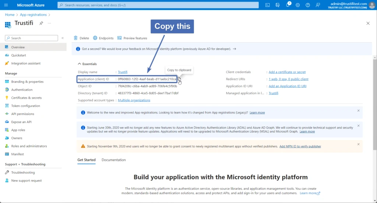
Task: Select the Object ID value text
Action: (x=147, y=86)
